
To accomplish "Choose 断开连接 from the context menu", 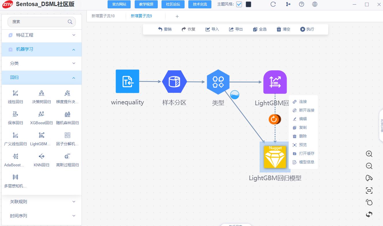I will pyautogui.click(x=303, y=110).
